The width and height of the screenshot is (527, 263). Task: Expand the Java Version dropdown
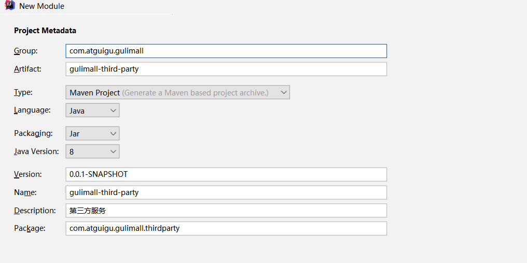pos(92,151)
